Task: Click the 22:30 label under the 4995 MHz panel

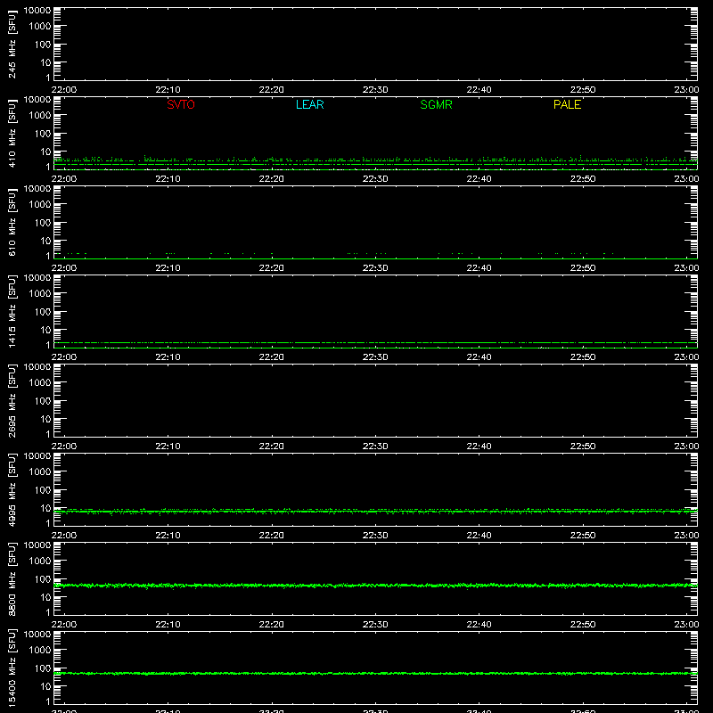Action: [x=375, y=536]
